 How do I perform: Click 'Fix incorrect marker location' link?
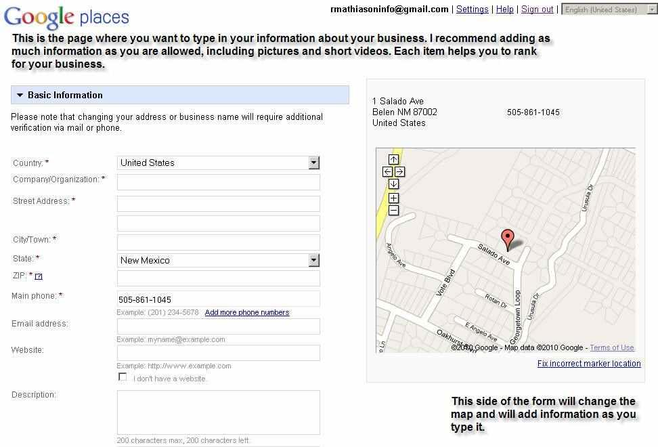(588, 364)
